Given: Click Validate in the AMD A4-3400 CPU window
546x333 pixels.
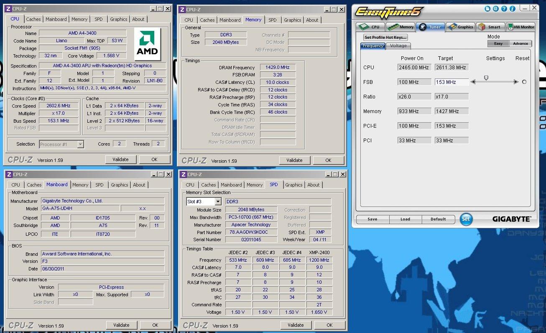Looking at the screenshot, I should click(120, 159).
